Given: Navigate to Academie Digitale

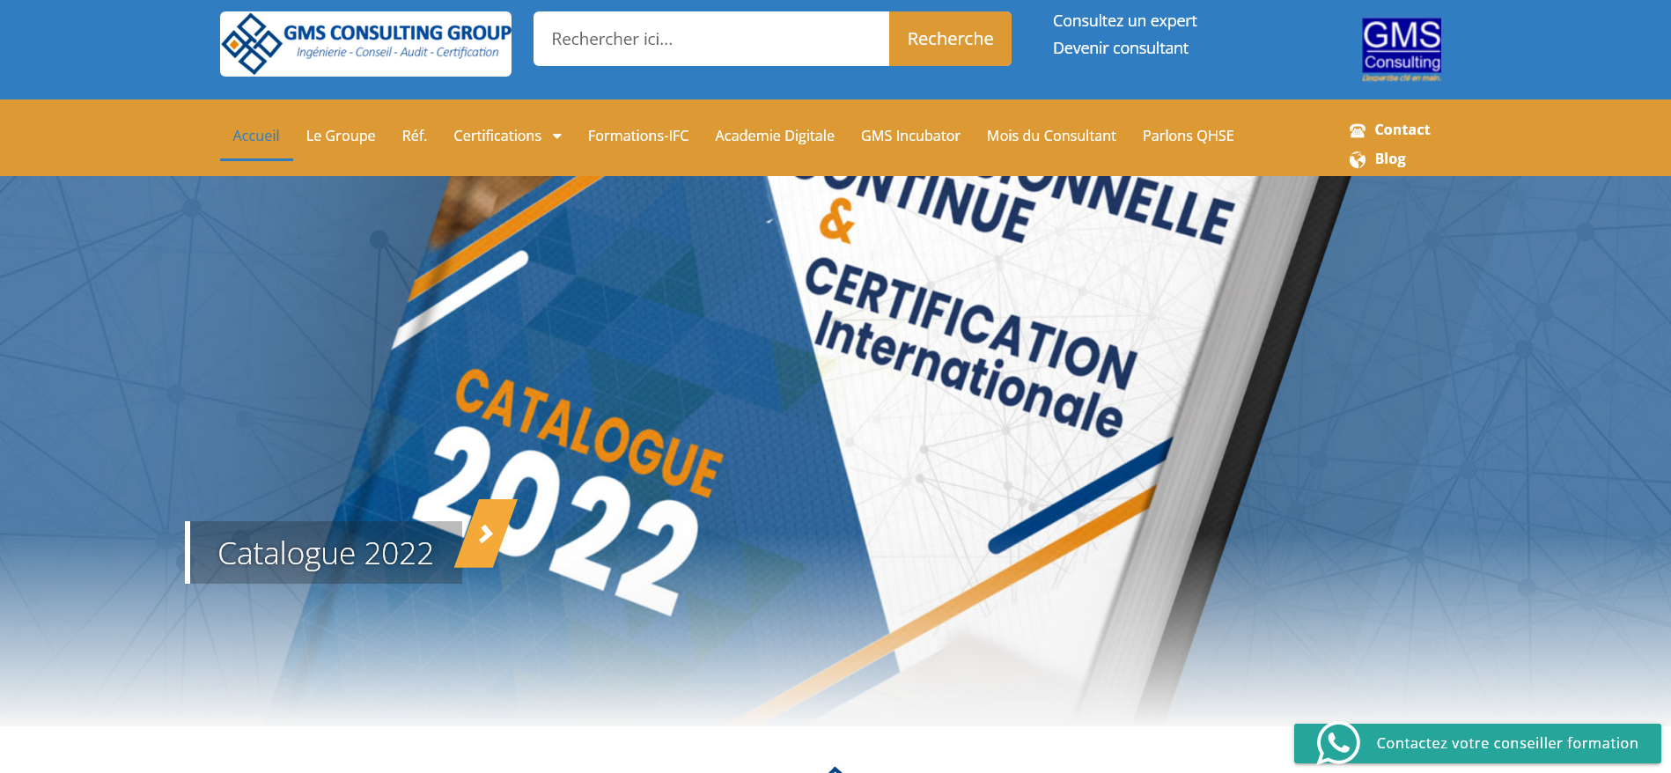Looking at the screenshot, I should click(x=775, y=136).
